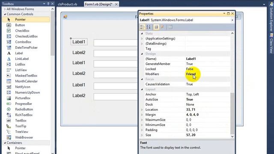Collapse the Containers group

pos(5,143)
